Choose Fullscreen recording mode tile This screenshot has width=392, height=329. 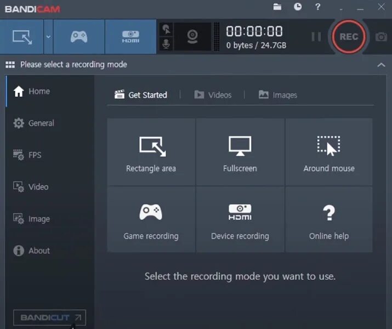[x=240, y=152]
